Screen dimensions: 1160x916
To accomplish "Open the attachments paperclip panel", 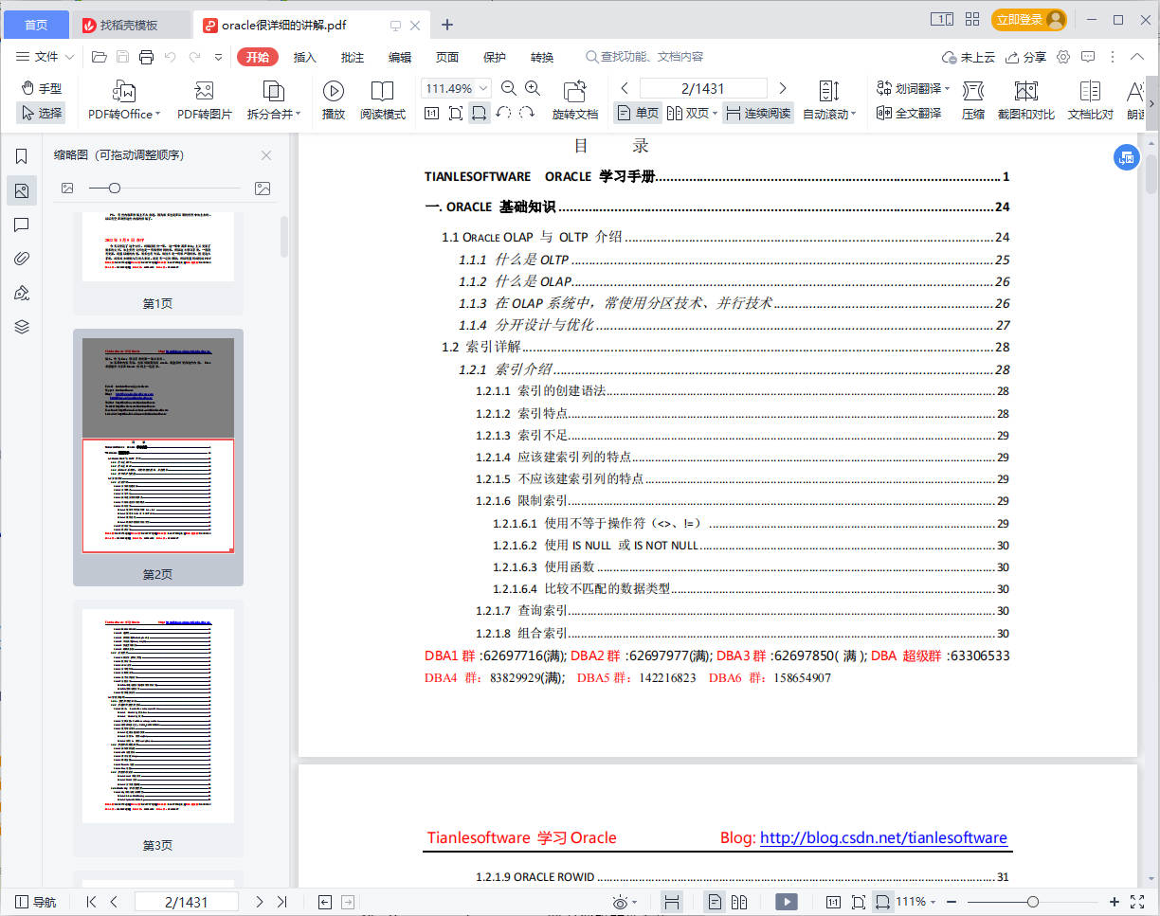I will (22, 259).
